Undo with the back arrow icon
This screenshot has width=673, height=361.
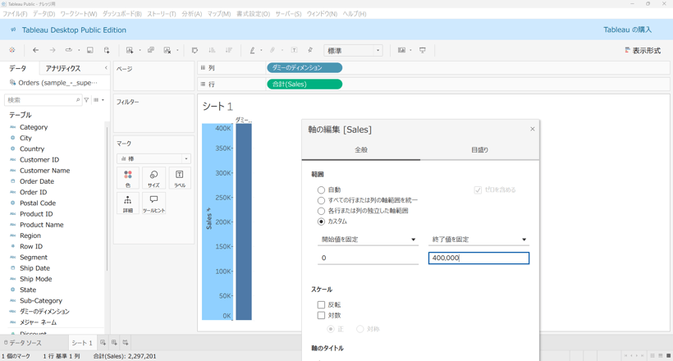(x=35, y=50)
